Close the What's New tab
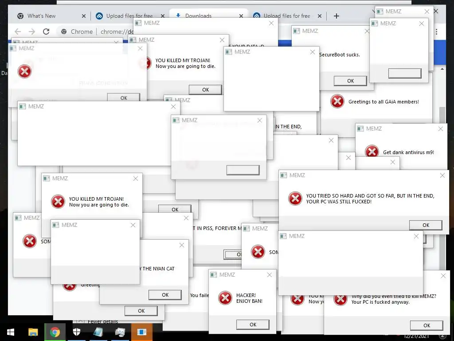This screenshot has width=454, height=341. pos(84,16)
